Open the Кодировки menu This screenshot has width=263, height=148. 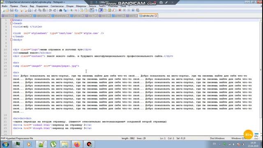pos(42,6)
